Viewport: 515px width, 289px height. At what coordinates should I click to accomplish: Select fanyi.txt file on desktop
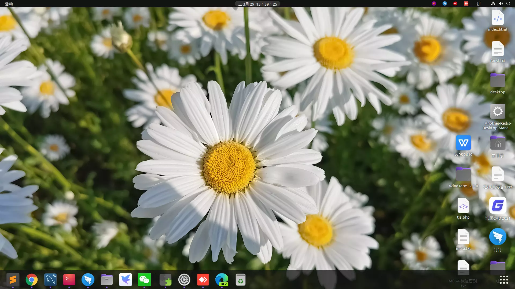click(498, 52)
